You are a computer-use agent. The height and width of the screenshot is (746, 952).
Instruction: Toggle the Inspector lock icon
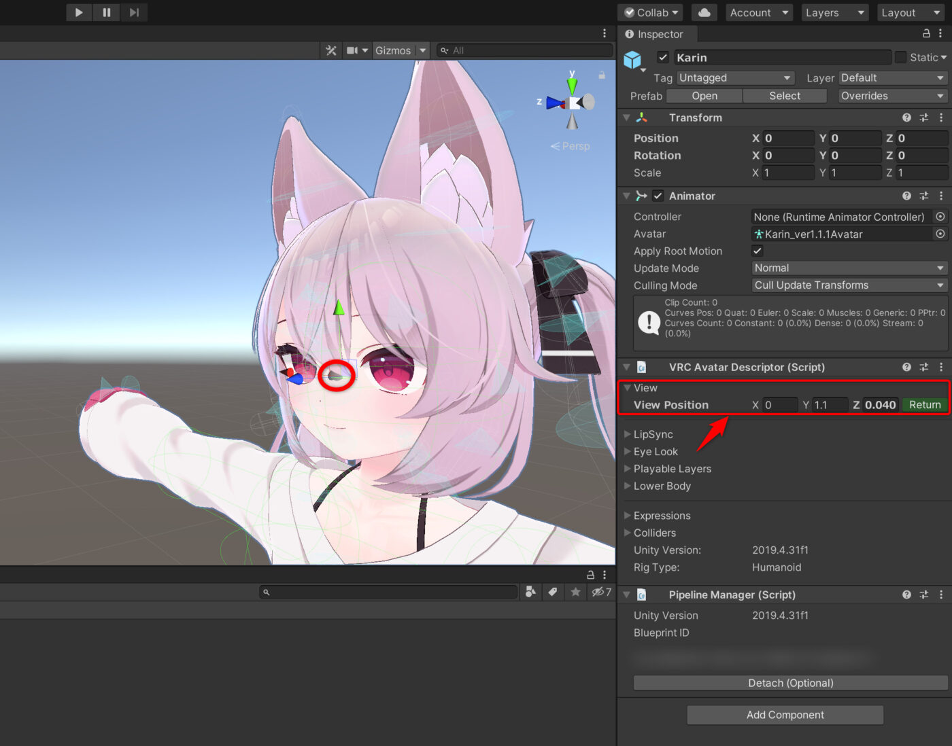click(x=925, y=33)
